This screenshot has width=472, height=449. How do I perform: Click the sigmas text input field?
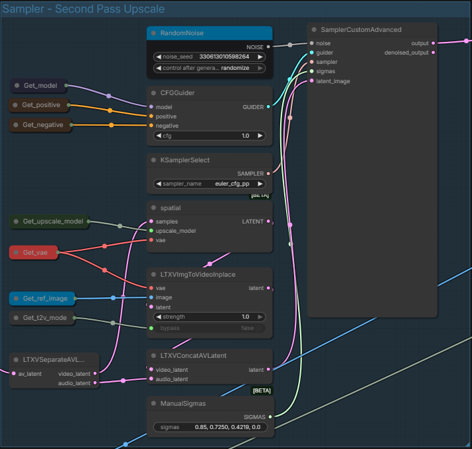[209, 427]
